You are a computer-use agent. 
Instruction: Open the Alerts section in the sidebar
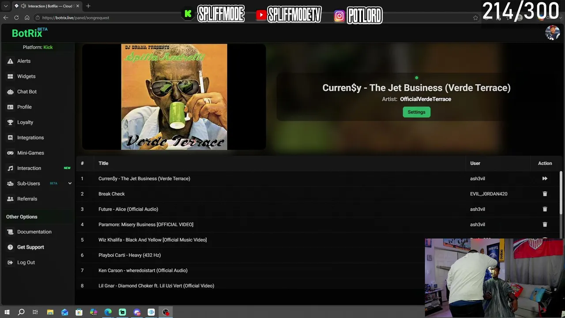(24, 61)
